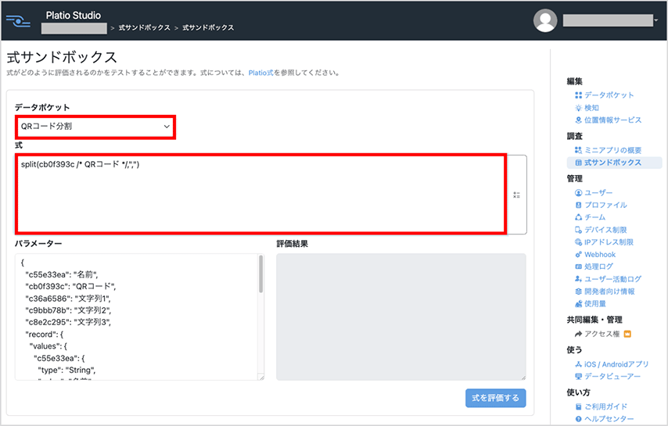Click the パラメーター panel scrollbar
This screenshot has height=426, width=668.
click(260, 275)
